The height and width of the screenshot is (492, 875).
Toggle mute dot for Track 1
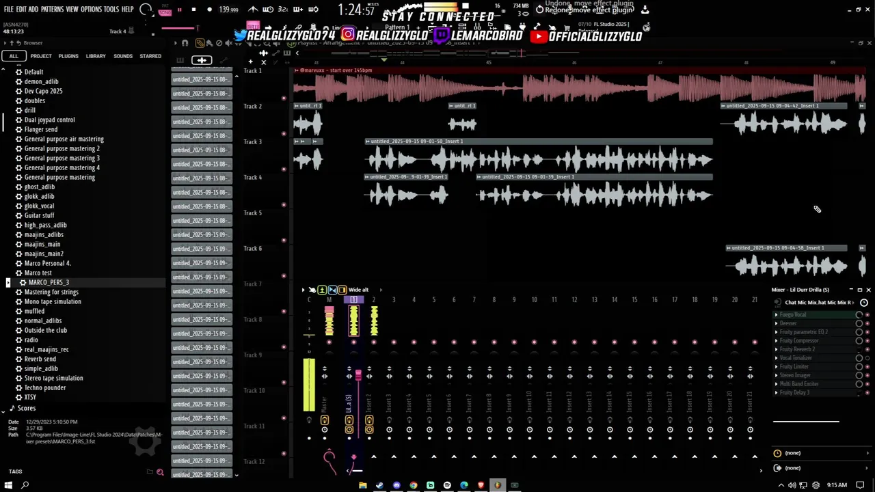coord(284,98)
